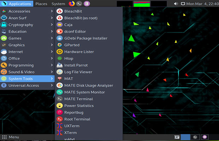
Task: Open the Applications menu
Action: pos(17,4)
